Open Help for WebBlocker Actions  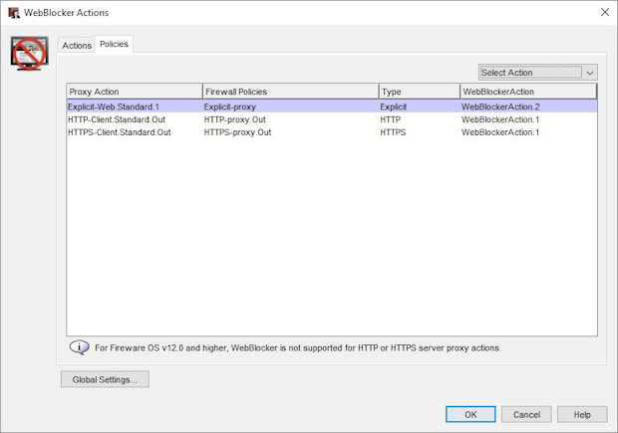pos(582,414)
